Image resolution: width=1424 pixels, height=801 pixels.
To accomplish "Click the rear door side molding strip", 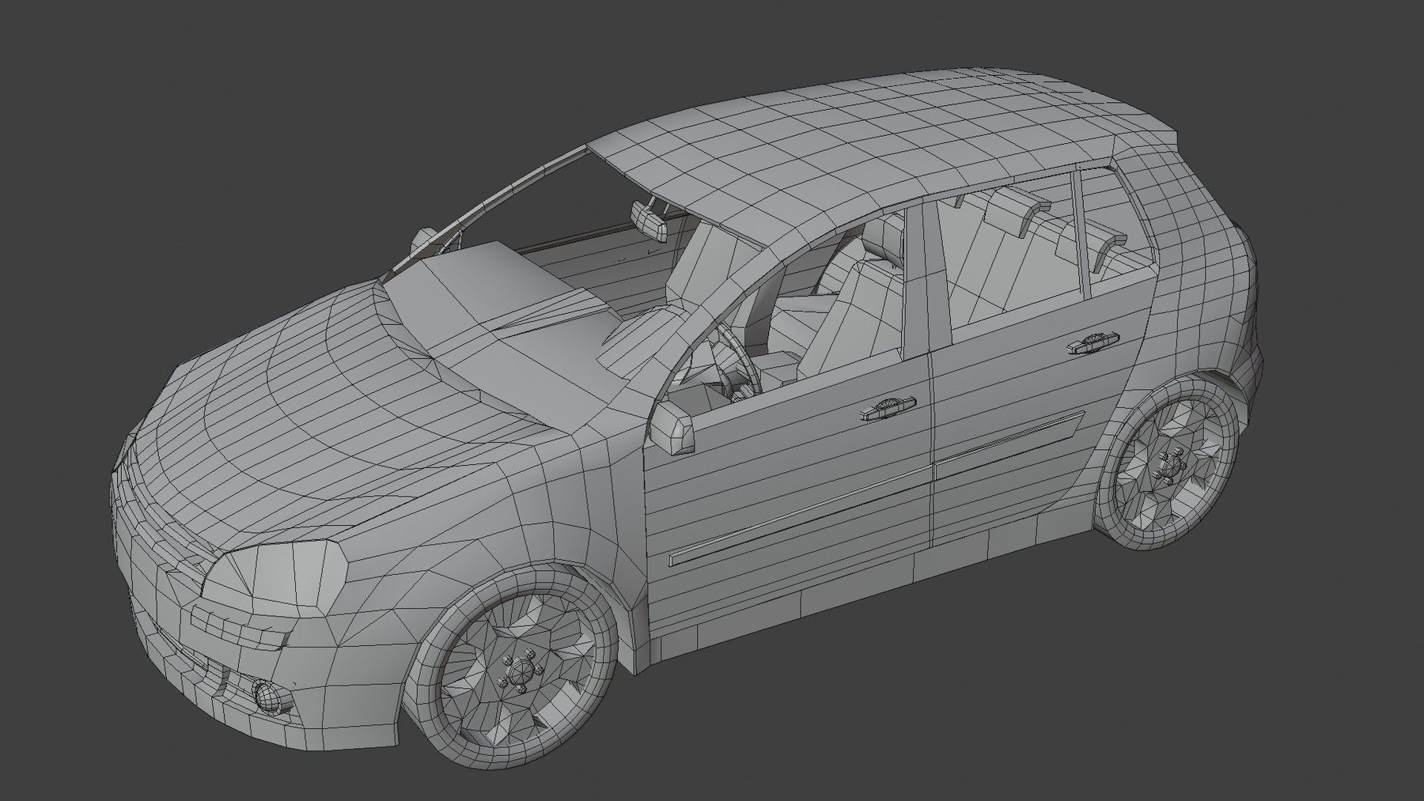I will pos(1010,447).
